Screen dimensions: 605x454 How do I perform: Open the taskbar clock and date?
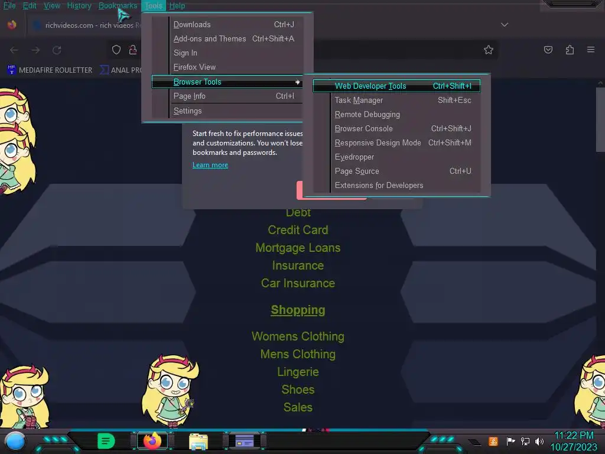(574, 441)
